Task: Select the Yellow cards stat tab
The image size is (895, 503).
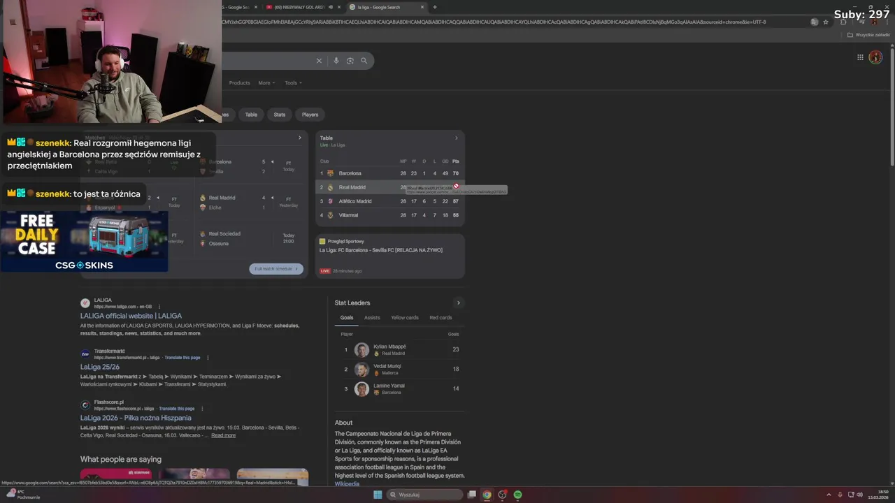Action: pos(405,317)
